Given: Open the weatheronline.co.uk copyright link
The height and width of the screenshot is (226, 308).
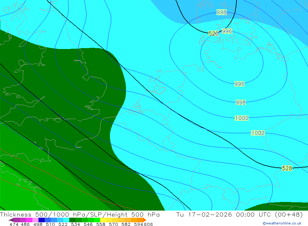Looking at the screenshot, I should 282,223.
